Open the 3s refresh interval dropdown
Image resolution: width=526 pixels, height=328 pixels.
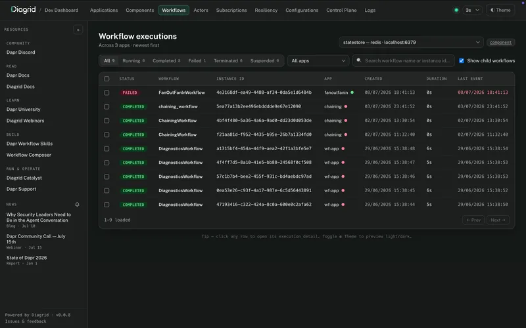(472, 10)
